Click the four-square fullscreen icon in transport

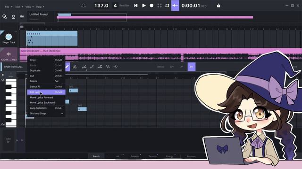(x=159, y=6)
